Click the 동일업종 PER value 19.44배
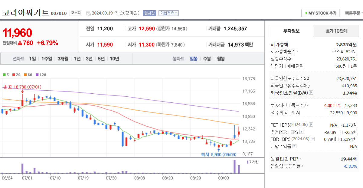 (349, 159)
